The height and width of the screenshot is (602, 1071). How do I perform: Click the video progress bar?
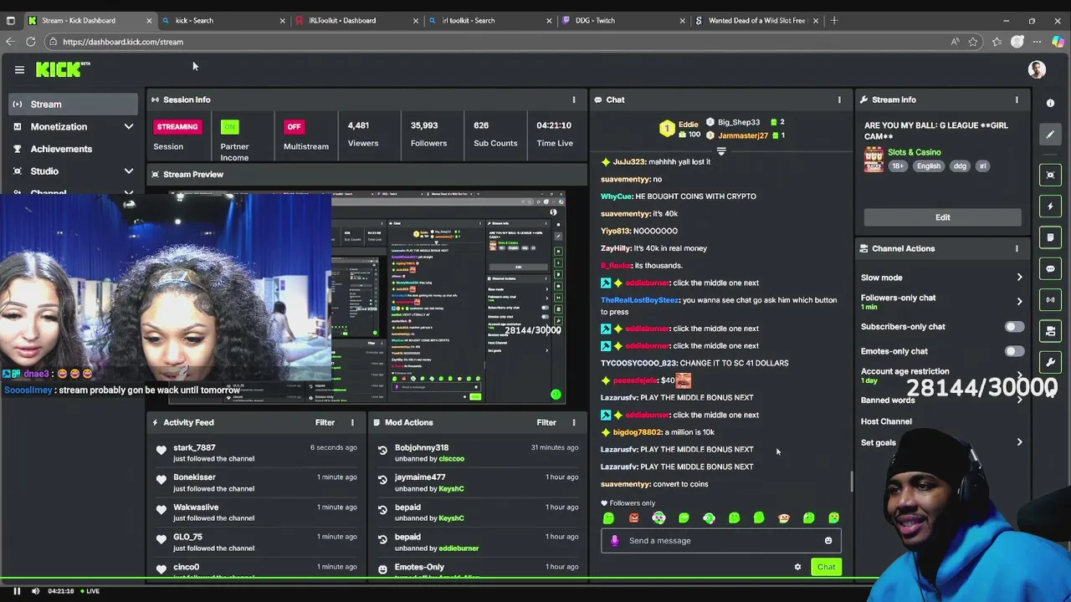pos(535,579)
